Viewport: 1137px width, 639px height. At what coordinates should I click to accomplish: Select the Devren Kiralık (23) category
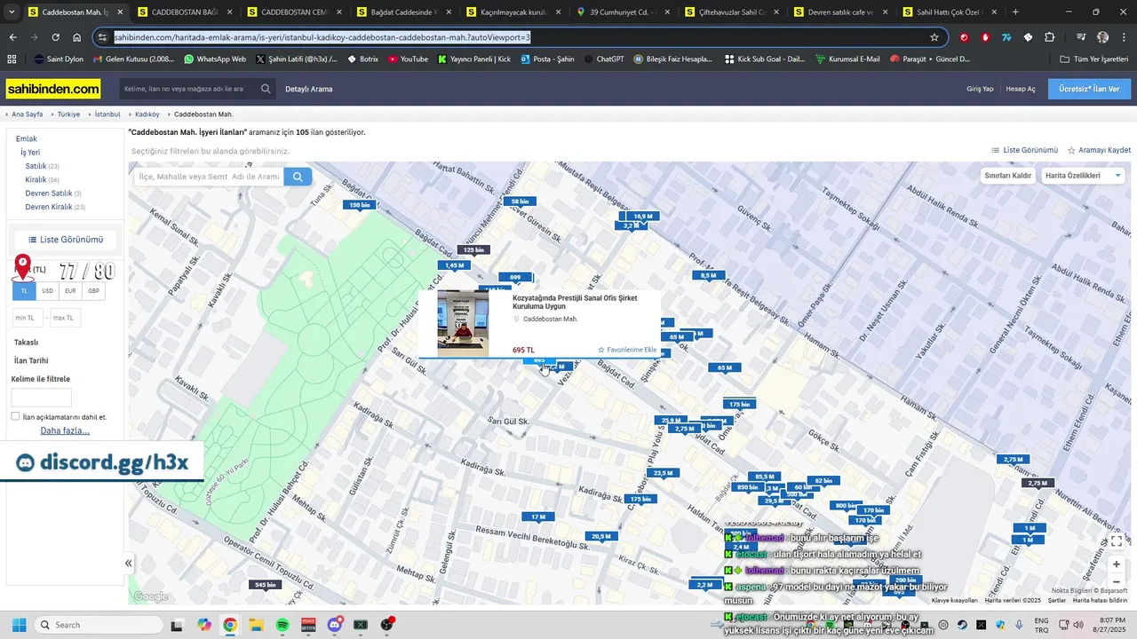pos(55,207)
